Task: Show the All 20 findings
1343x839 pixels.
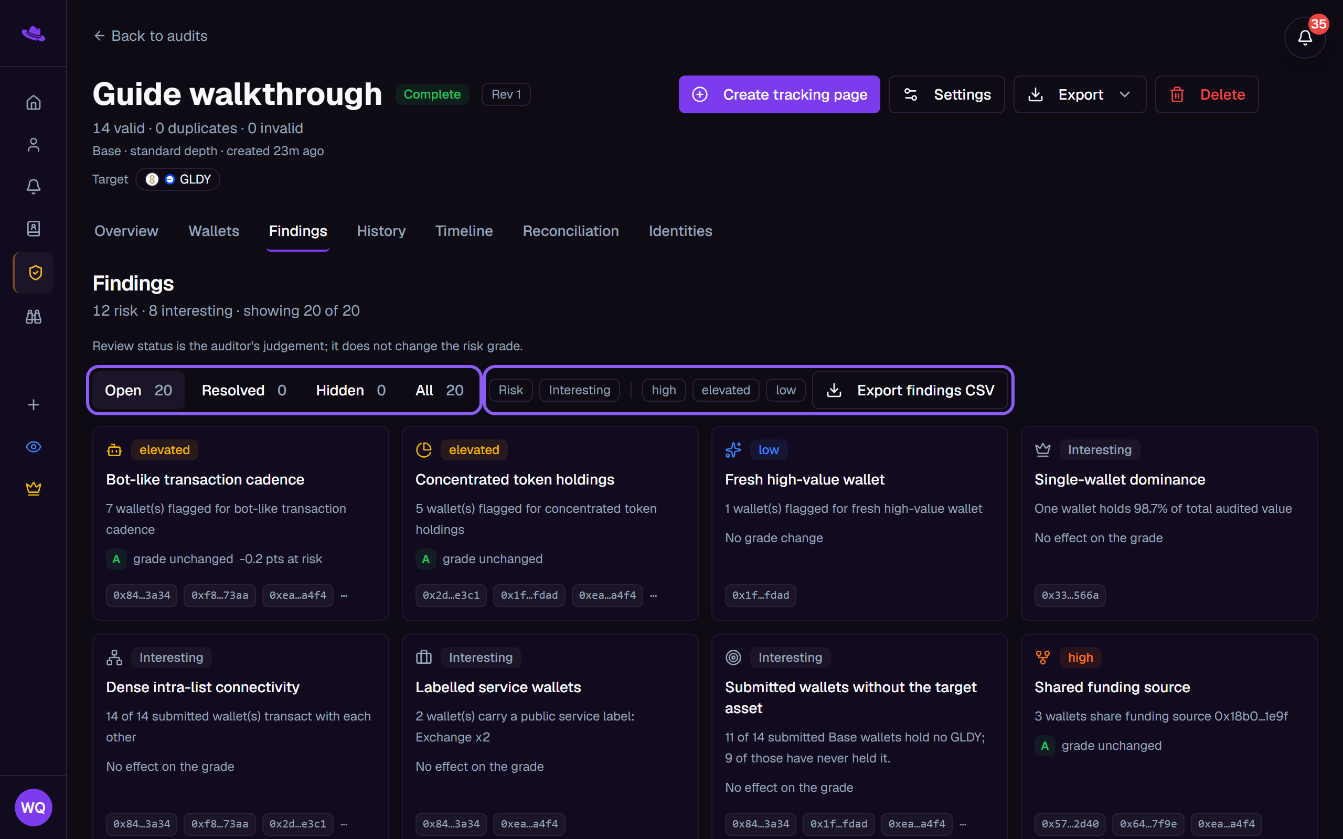Action: click(439, 390)
